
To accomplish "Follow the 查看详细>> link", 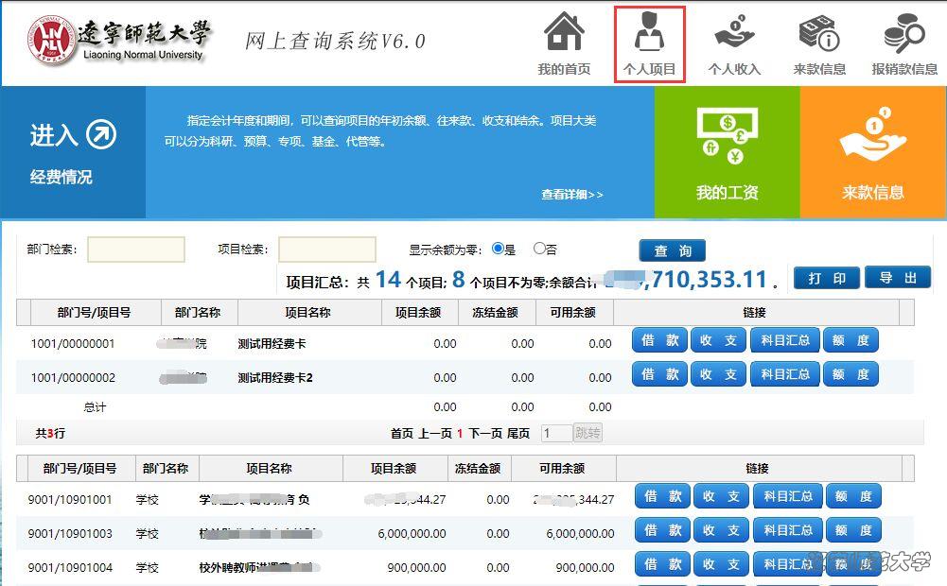I will pyautogui.click(x=571, y=195).
